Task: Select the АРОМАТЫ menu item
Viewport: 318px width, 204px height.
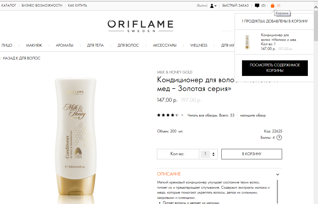Action: tap(64, 45)
